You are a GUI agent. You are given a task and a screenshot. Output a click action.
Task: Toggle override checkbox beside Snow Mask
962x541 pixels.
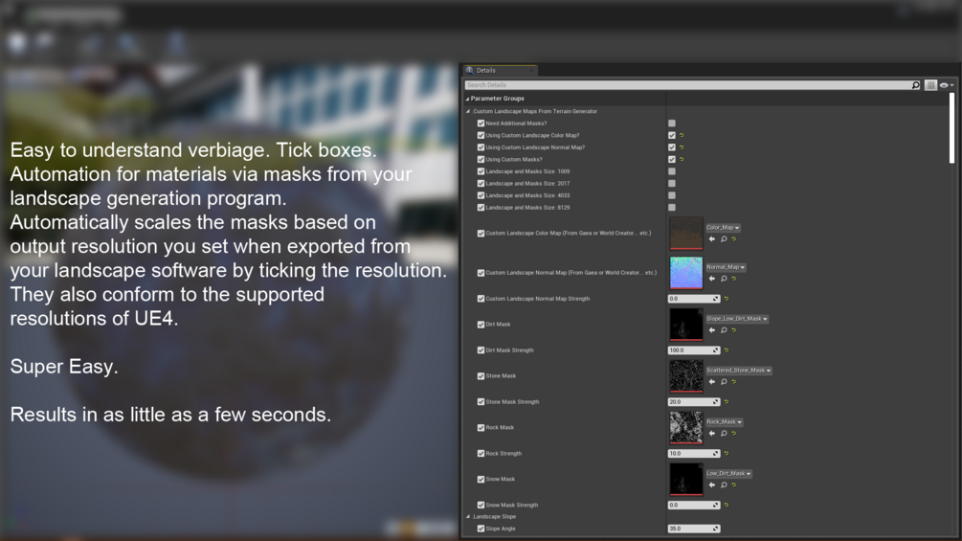pos(481,479)
